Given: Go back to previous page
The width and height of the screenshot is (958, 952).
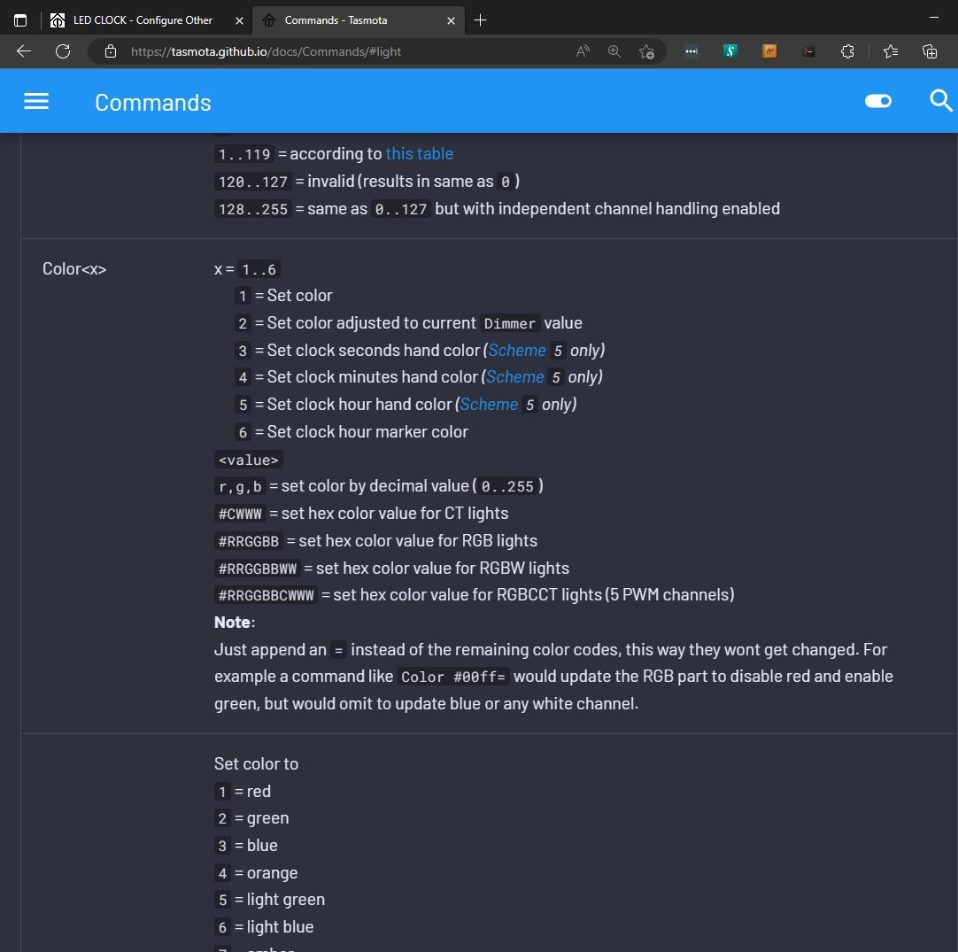Looking at the screenshot, I should (24, 51).
